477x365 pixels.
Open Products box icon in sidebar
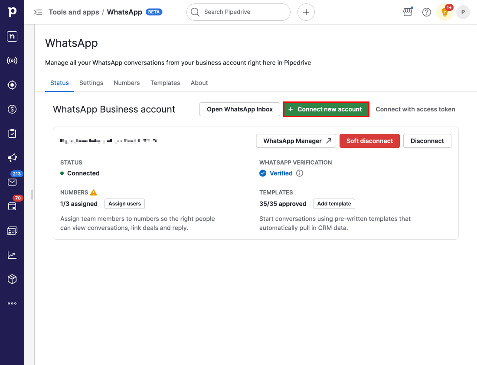click(x=12, y=279)
